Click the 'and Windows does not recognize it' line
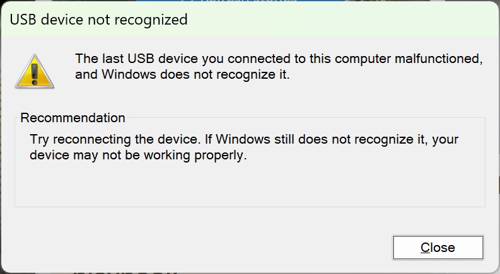The height and width of the screenshot is (274, 500). click(182, 74)
